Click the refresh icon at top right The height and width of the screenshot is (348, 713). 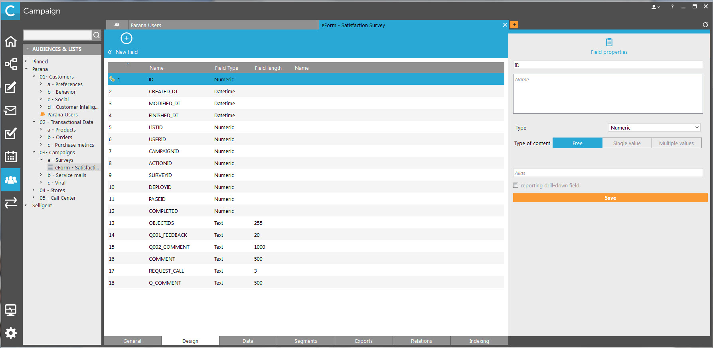[705, 25]
